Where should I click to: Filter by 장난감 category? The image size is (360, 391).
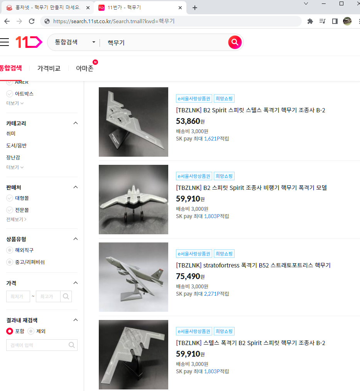point(13,157)
